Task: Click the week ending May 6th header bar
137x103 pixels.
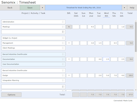Action: [83, 8]
